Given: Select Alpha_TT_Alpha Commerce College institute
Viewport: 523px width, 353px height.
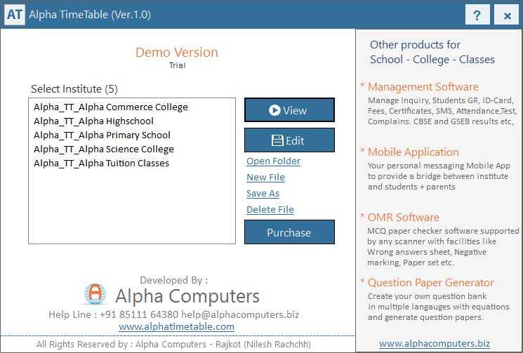Looking at the screenshot, I should [x=110, y=107].
